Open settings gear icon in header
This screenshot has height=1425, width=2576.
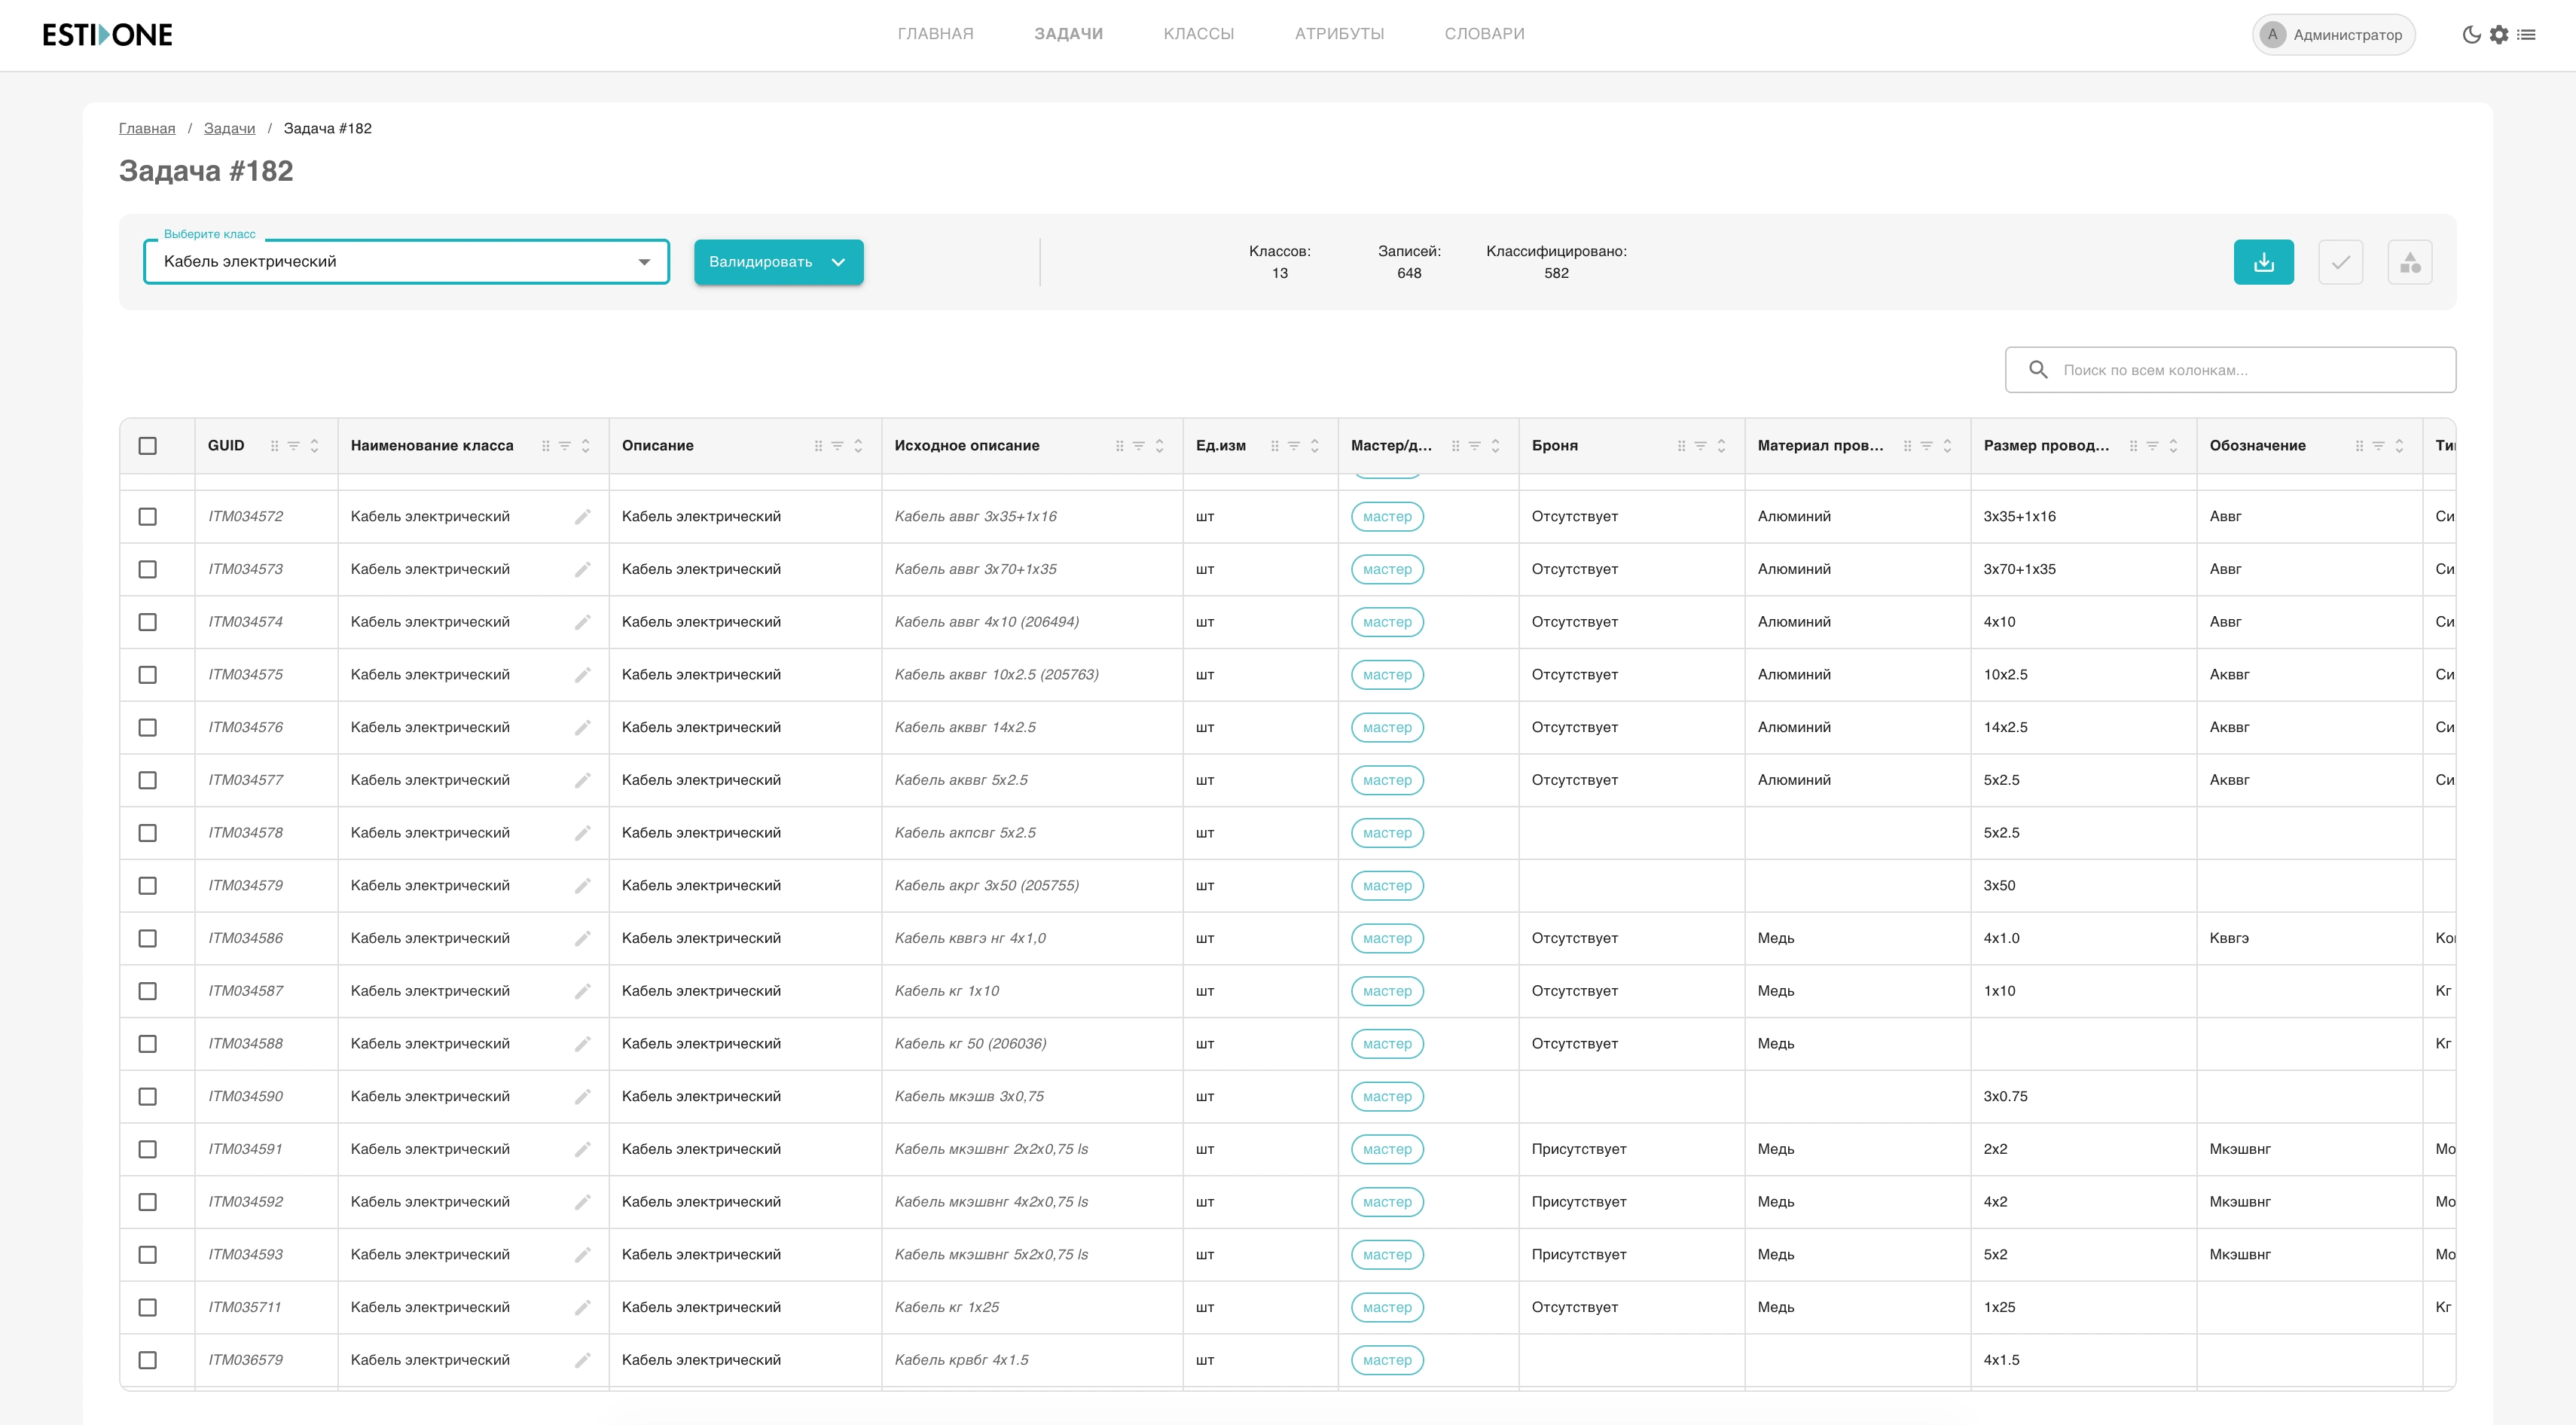[2499, 34]
